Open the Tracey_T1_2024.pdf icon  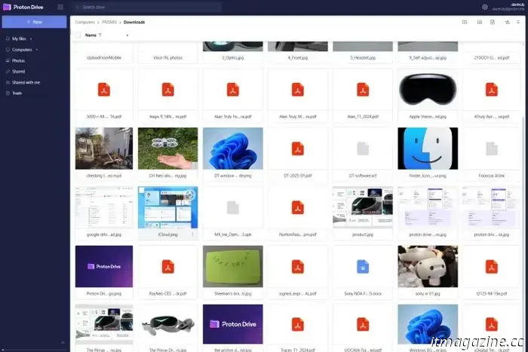(x=298, y=325)
